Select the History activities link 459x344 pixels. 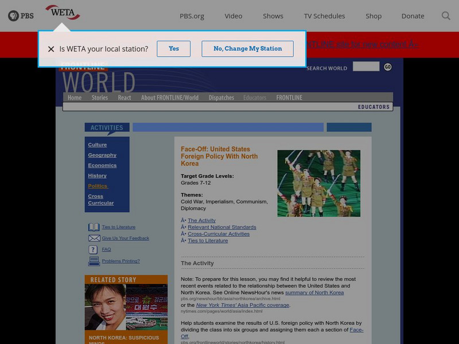97,175
